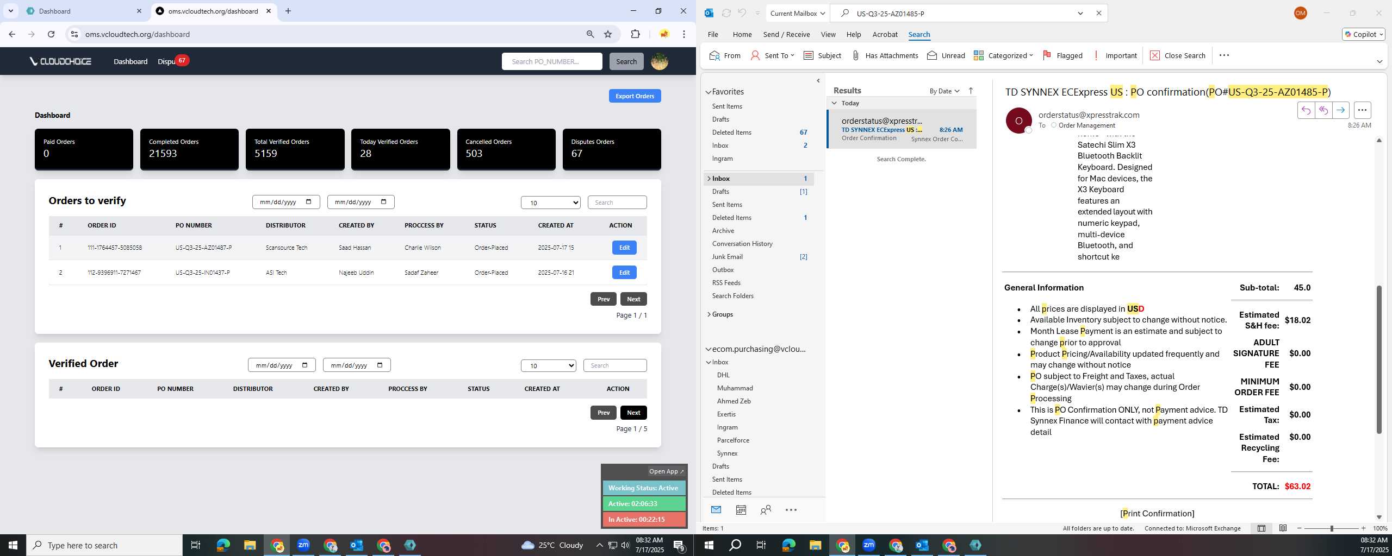Click the Search button in CloudChoice header

(x=626, y=61)
